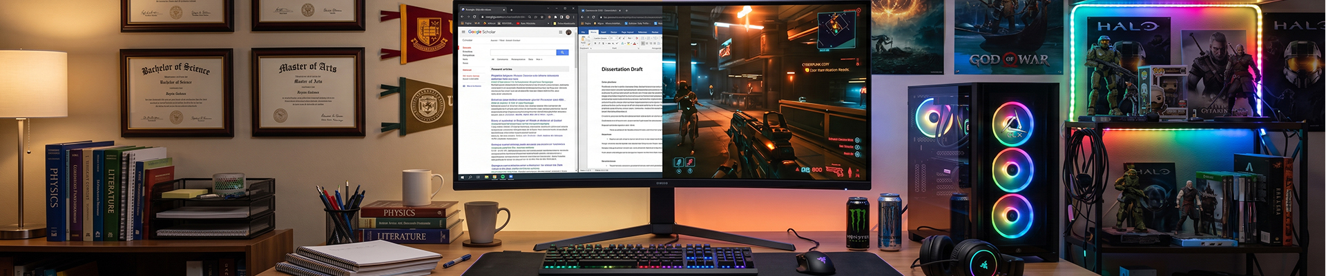Open the Page Layout tab in Word

tap(628, 32)
